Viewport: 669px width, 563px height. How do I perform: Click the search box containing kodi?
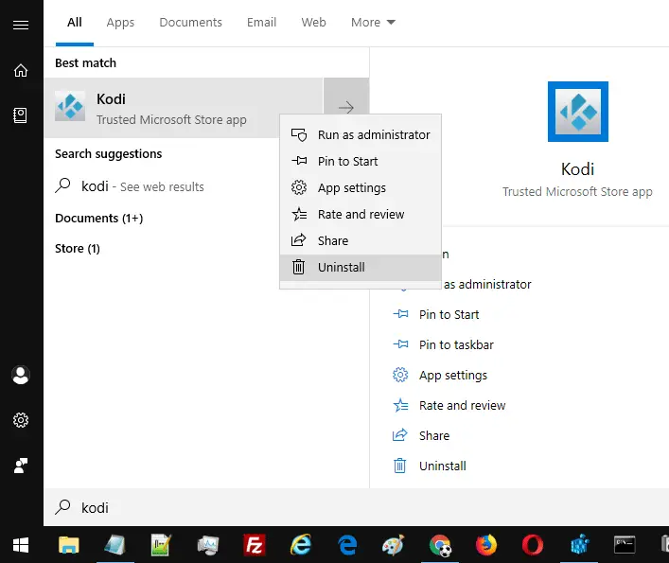pyautogui.click(x=356, y=507)
